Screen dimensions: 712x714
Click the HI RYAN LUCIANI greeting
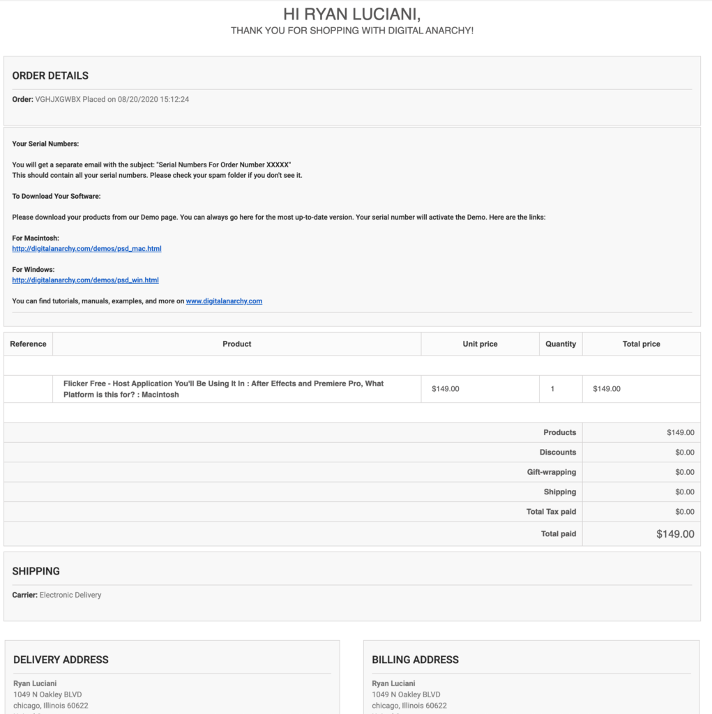352,14
